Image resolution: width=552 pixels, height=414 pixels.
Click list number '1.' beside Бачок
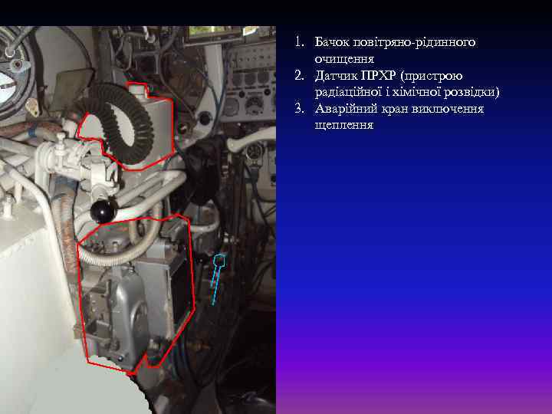pyautogui.click(x=300, y=42)
